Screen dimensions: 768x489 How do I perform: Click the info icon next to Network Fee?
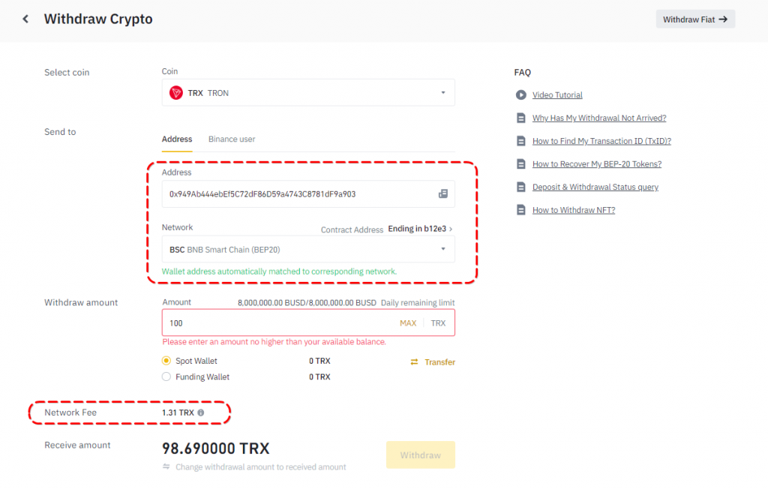(200, 412)
